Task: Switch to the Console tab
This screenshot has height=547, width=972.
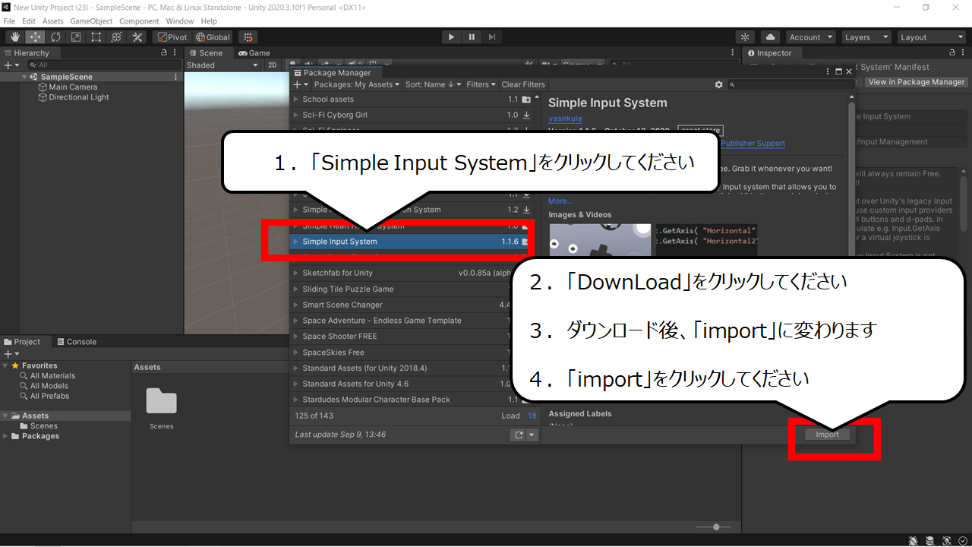Action: [77, 342]
